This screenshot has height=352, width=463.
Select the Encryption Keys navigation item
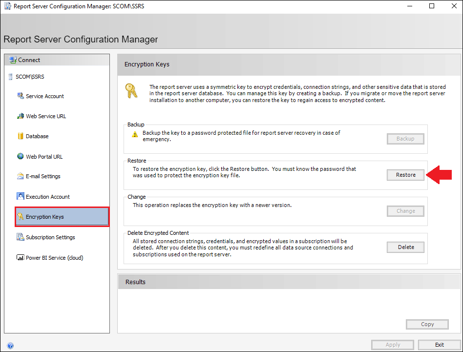coord(62,217)
